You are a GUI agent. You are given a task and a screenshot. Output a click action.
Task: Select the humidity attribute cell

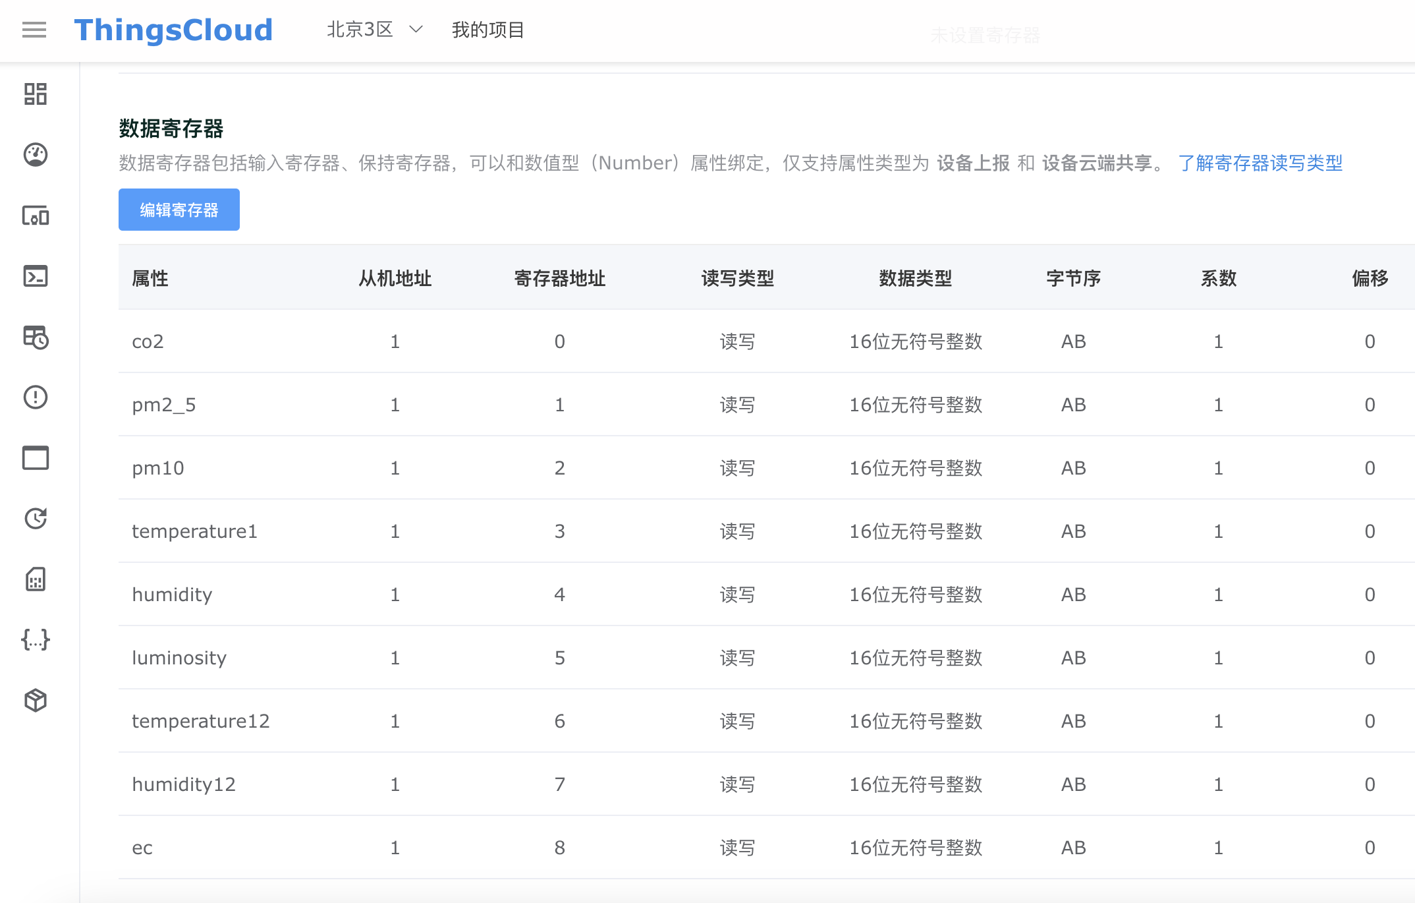pyautogui.click(x=172, y=595)
